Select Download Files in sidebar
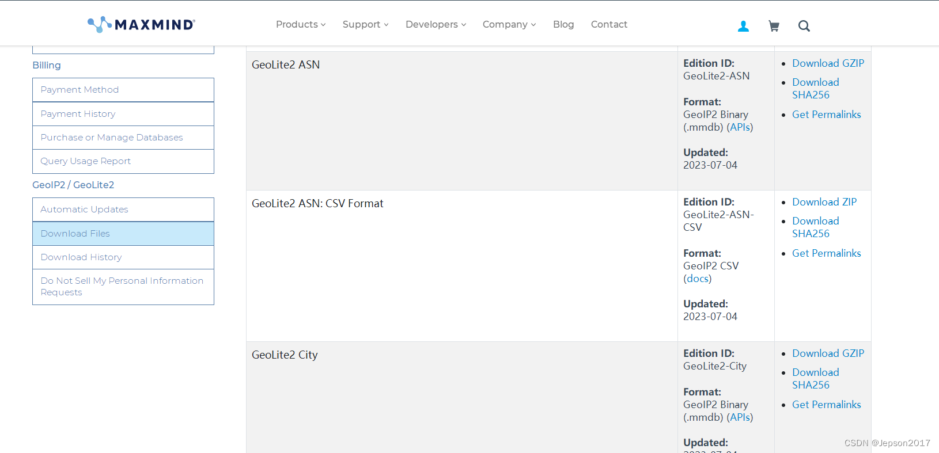Image resolution: width=939 pixels, height=453 pixels. coord(123,234)
